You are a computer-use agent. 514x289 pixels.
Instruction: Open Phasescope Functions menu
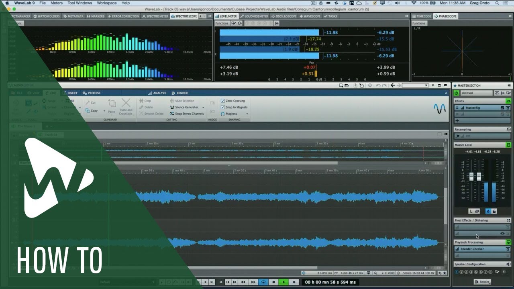pyautogui.click(x=419, y=23)
